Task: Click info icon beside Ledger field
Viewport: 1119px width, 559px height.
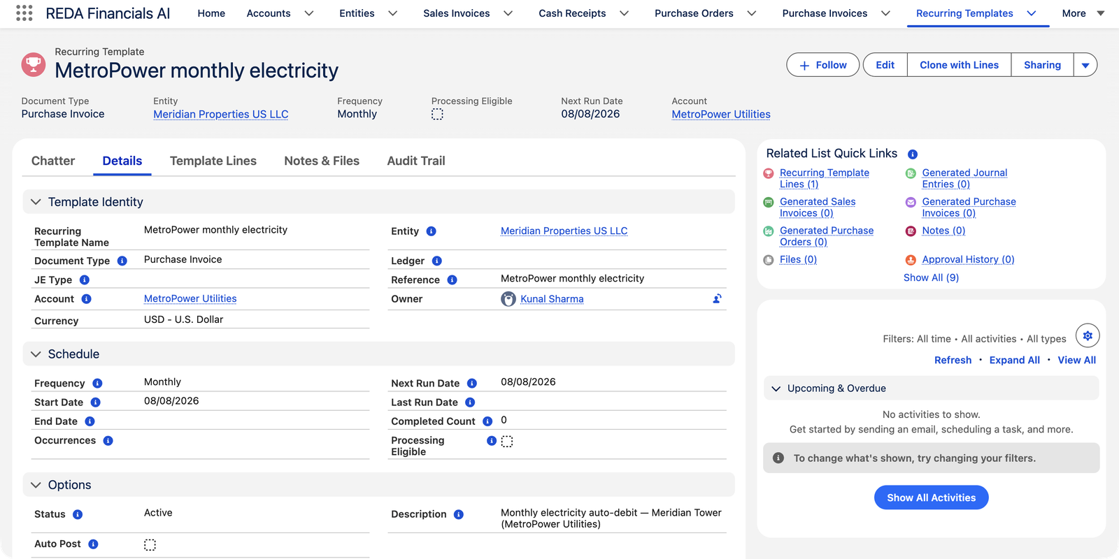Action: (x=437, y=261)
